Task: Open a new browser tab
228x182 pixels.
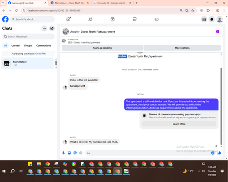Action: pos(136,3)
